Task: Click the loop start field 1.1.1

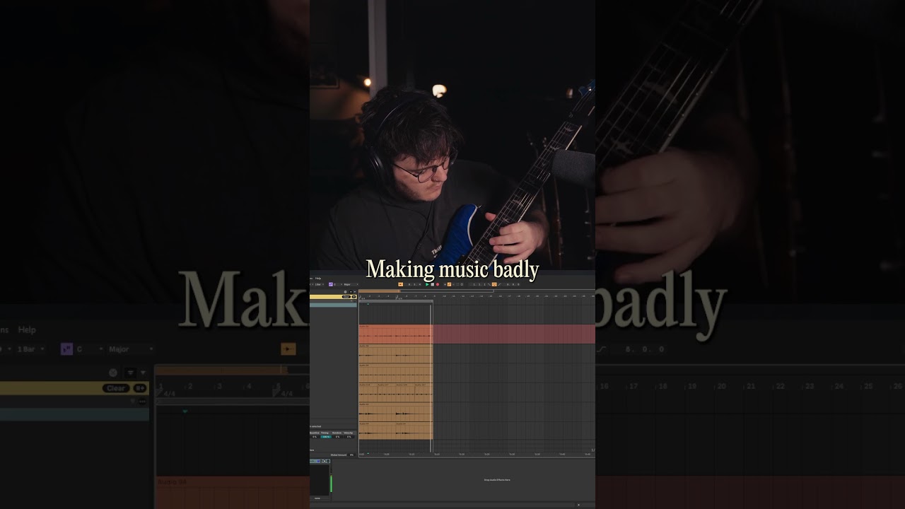Action: pos(479,284)
